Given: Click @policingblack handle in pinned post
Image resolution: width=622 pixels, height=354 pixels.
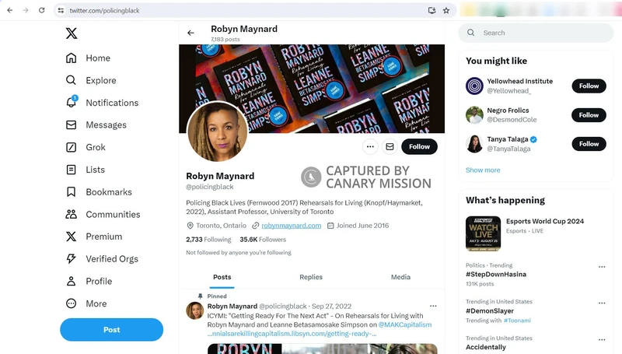Looking at the screenshot, I should [x=283, y=306].
